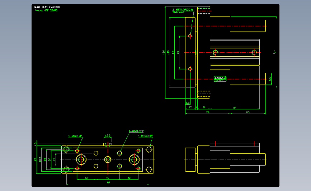Select the "4-M8X1.25P" callout
Image resolution: width=311 pixels, height=191 pixels.
pos(136,131)
